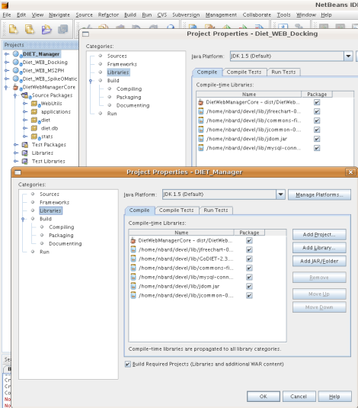This screenshot has height=408, width=358.
Task: Click the Manage Platforms... button
Action: point(319,194)
